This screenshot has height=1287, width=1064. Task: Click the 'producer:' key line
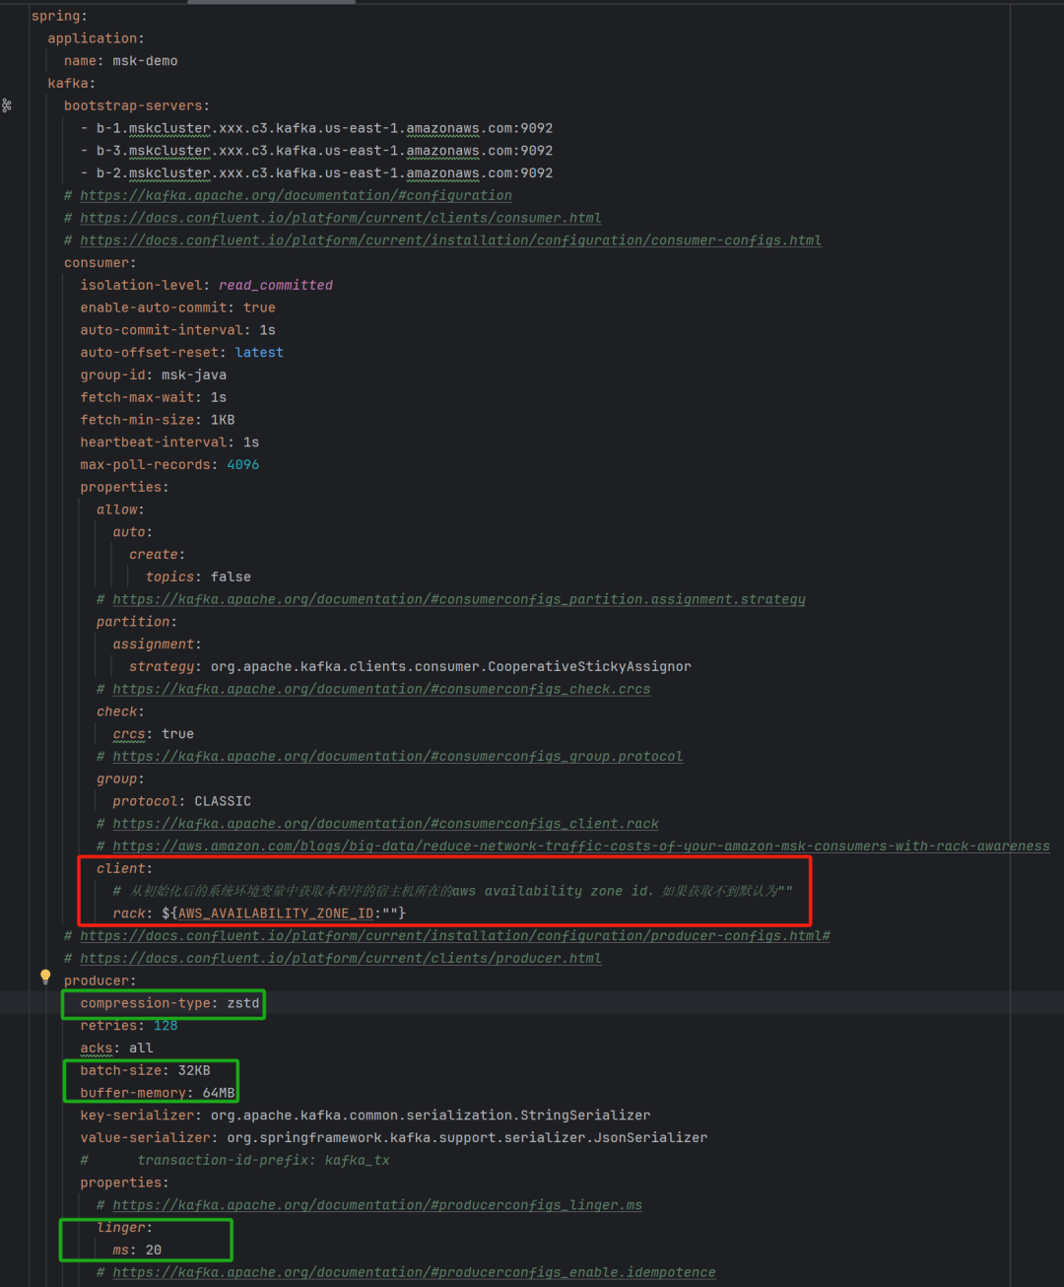point(100,981)
